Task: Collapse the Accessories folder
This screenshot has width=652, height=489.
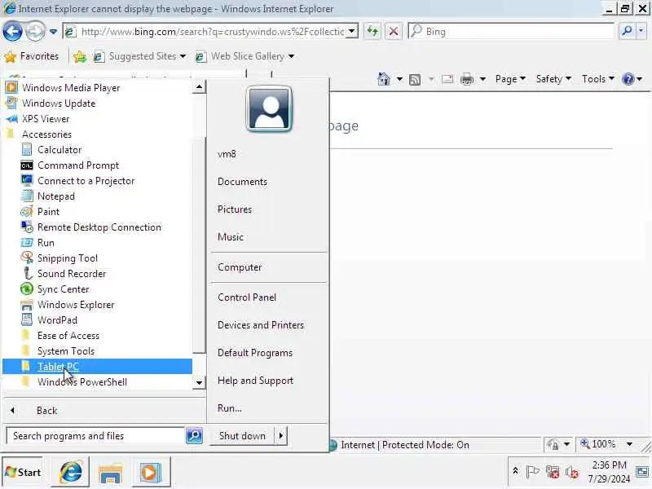Action: 46,134
